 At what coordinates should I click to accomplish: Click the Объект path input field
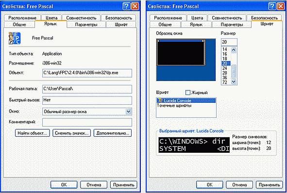tap(87, 73)
